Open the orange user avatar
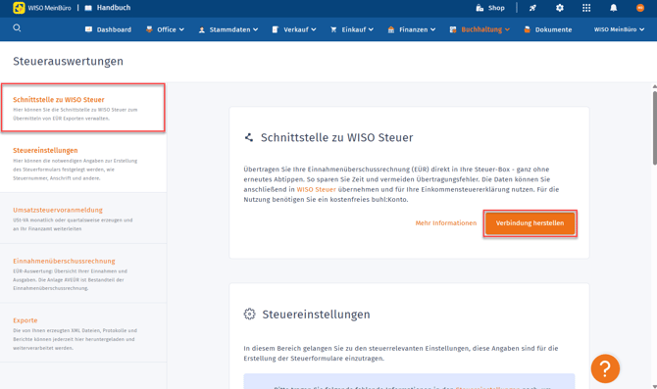The image size is (657, 389). 640,8
